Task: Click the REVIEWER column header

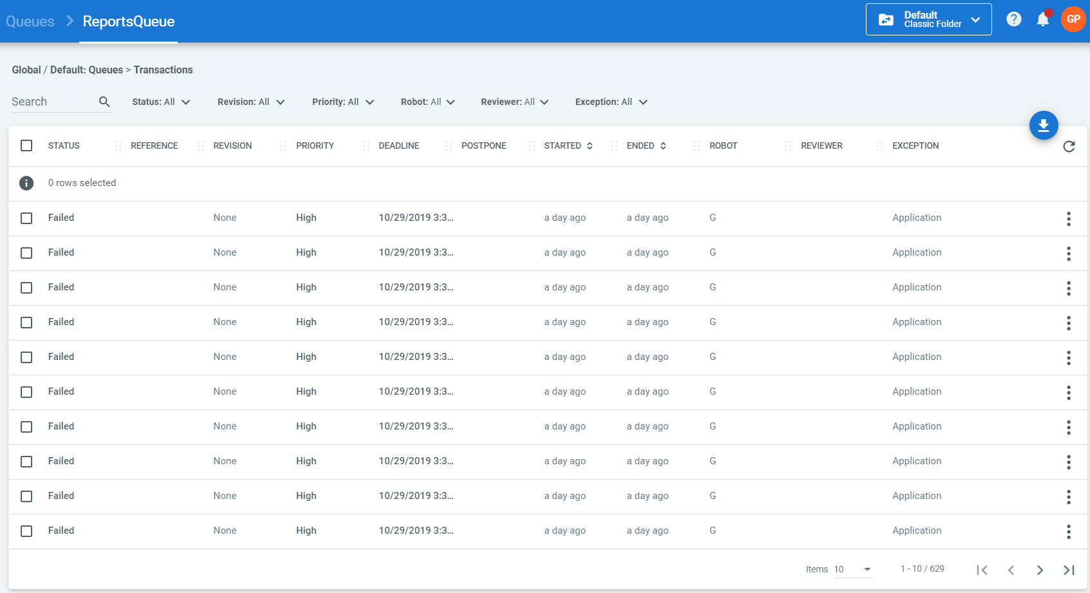Action: 821,146
